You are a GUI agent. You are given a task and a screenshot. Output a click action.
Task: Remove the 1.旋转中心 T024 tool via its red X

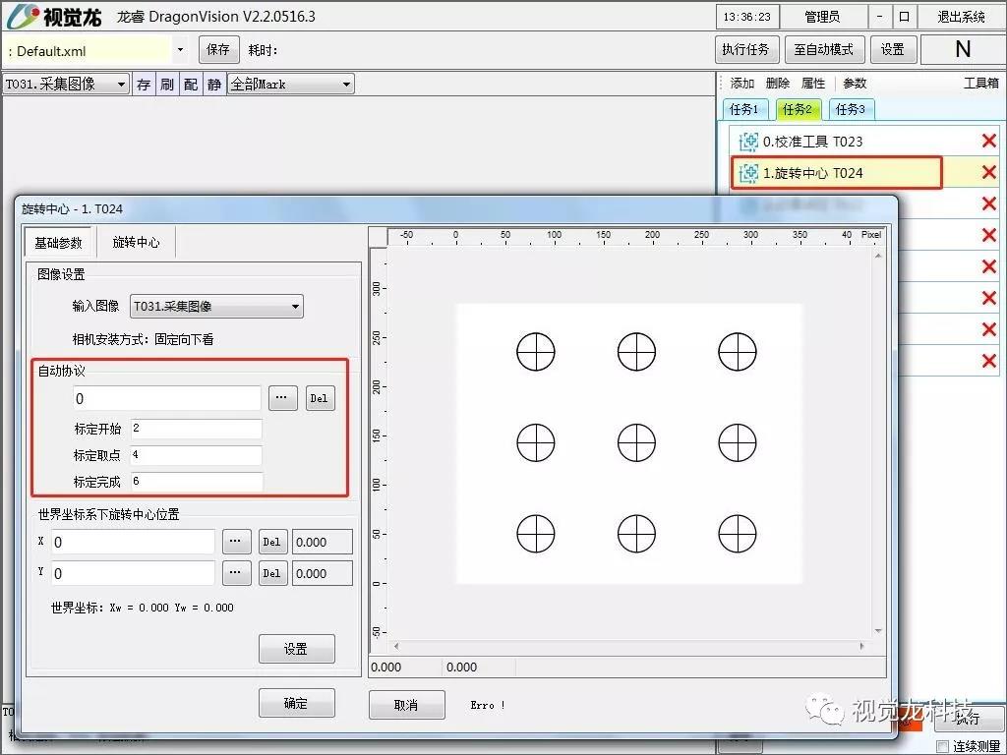988,173
